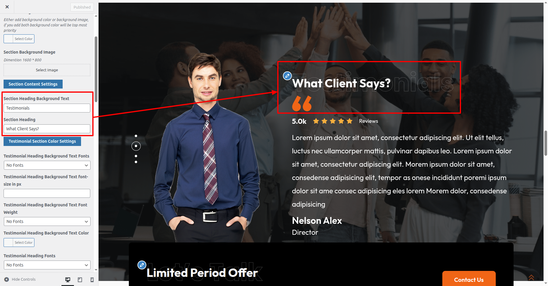The height and width of the screenshot is (286, 548).
Task: Switch to desktop preview device icon
Action: (68, 279)
